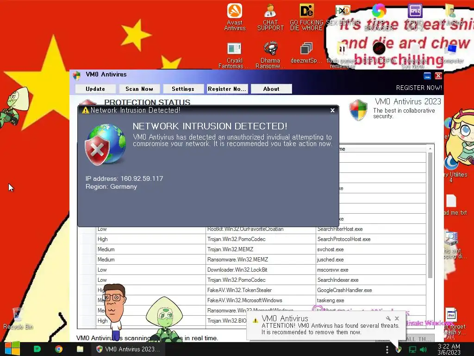Minimize the VM0 Antivirus window

click(427, 76)
